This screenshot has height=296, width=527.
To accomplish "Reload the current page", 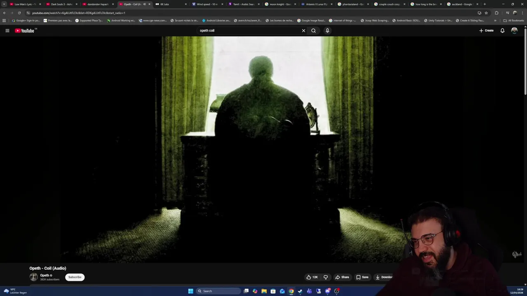I will tap(19, 13).
